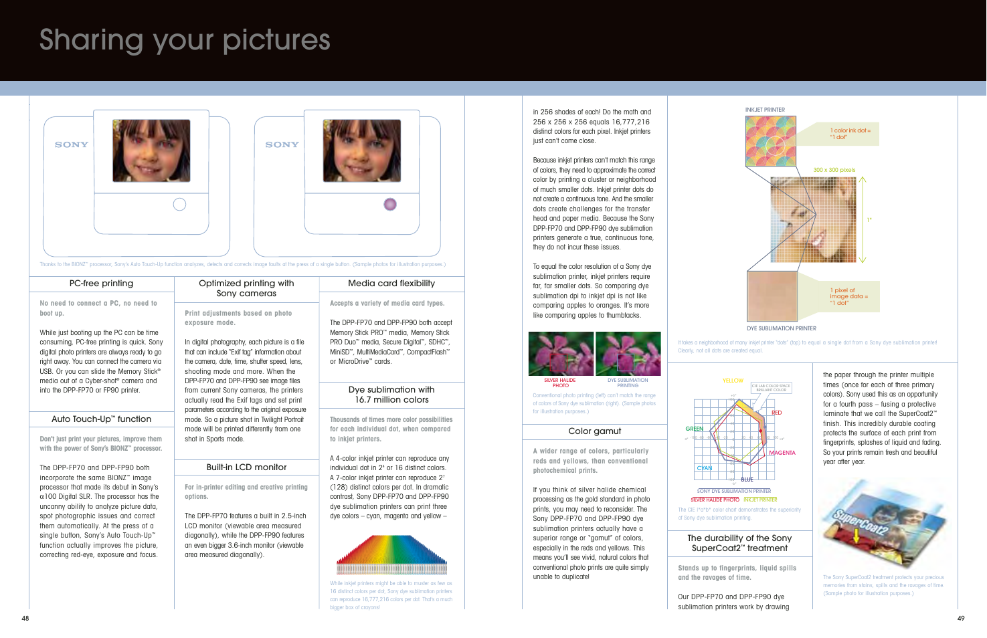The height and width of the screenshot is (638, 987).
Task: Click 'INKJET PRINTER' chart legend entry
Action: (x=760, y=500)
